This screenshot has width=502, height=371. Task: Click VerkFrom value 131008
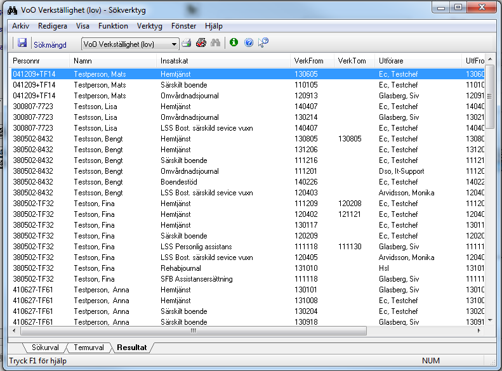click(x=306, y=301)
